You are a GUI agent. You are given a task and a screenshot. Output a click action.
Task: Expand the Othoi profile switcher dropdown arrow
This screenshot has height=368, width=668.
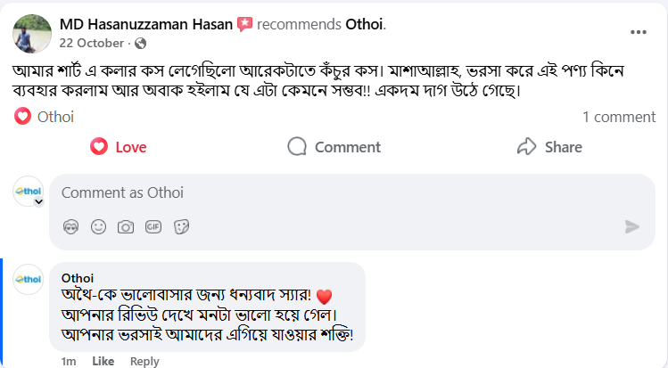coord(38,202)
